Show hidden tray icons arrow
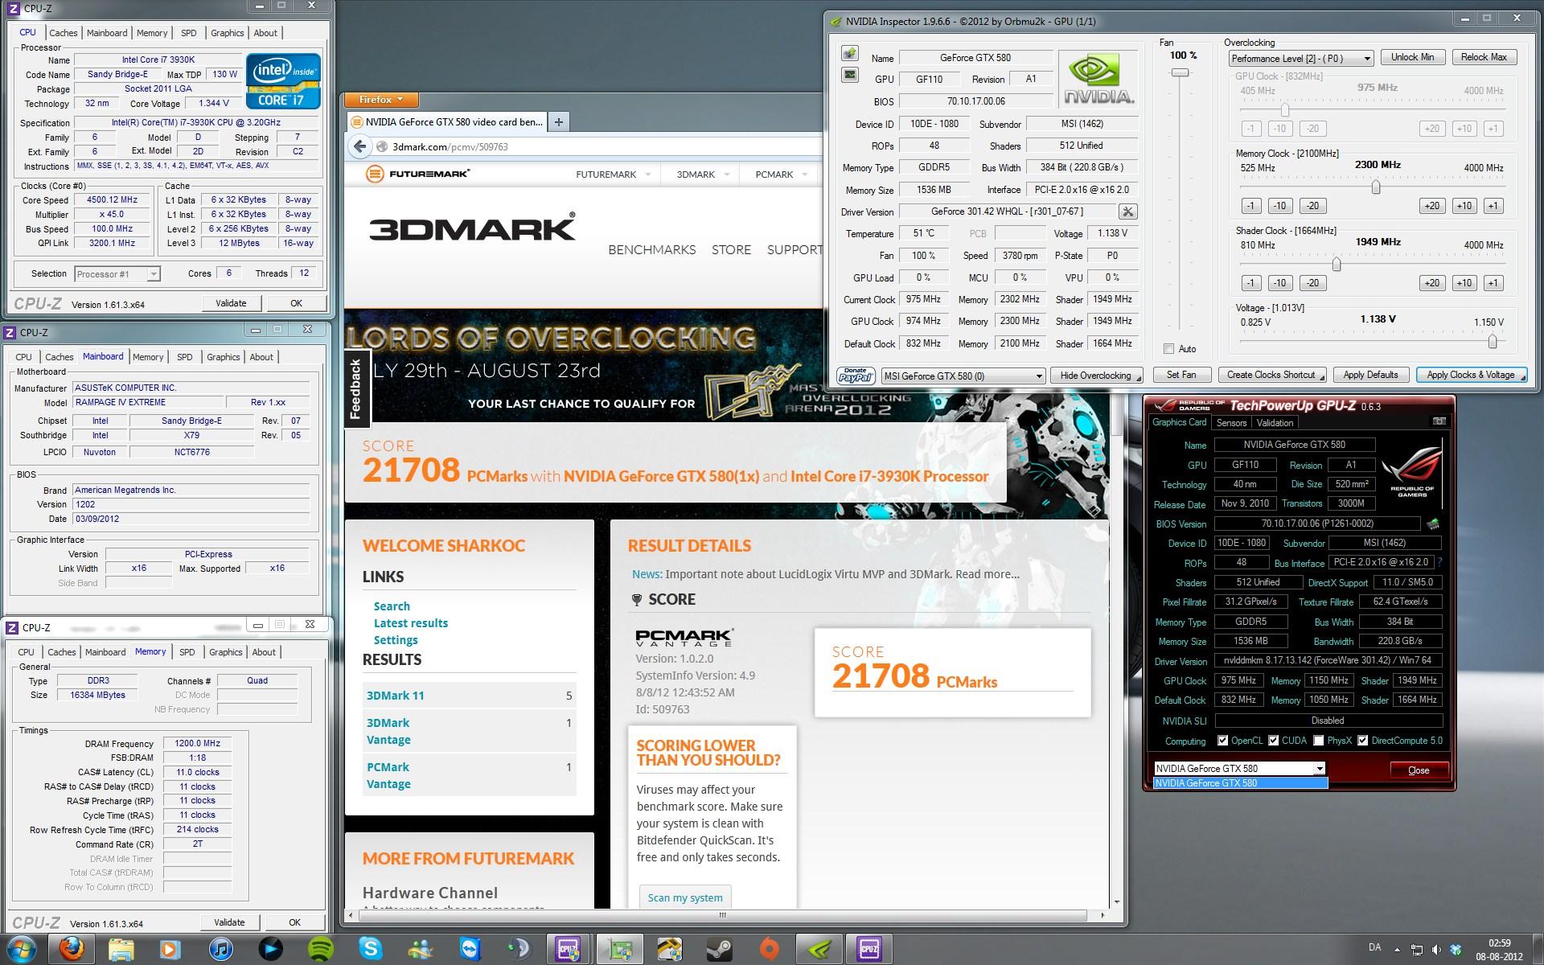1544x965 pixels. pos(1395,950)
